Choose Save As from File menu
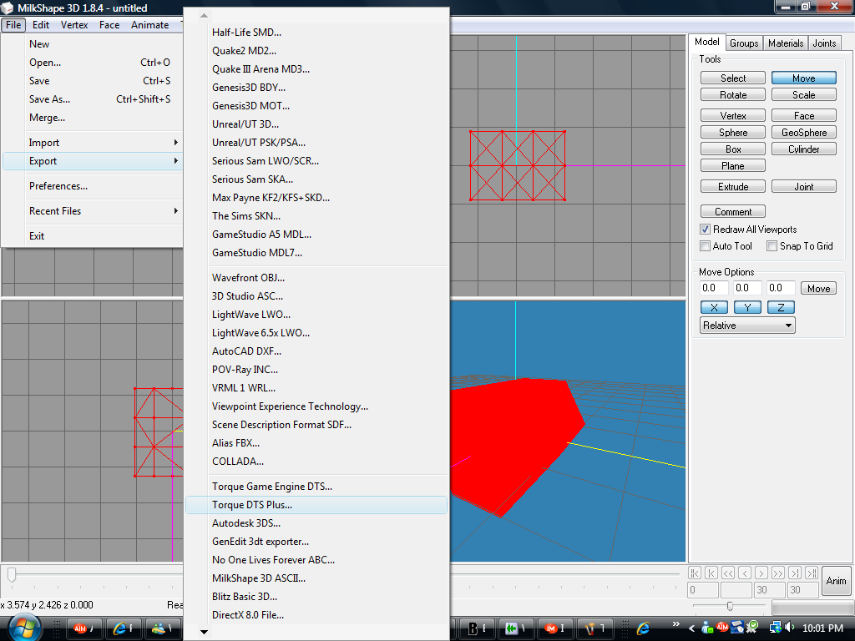Viewport: 855px width, 641px height. pos(93,99)
